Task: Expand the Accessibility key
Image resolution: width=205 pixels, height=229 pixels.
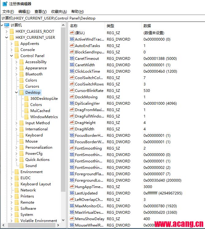Action: click(x=17, y=62)
